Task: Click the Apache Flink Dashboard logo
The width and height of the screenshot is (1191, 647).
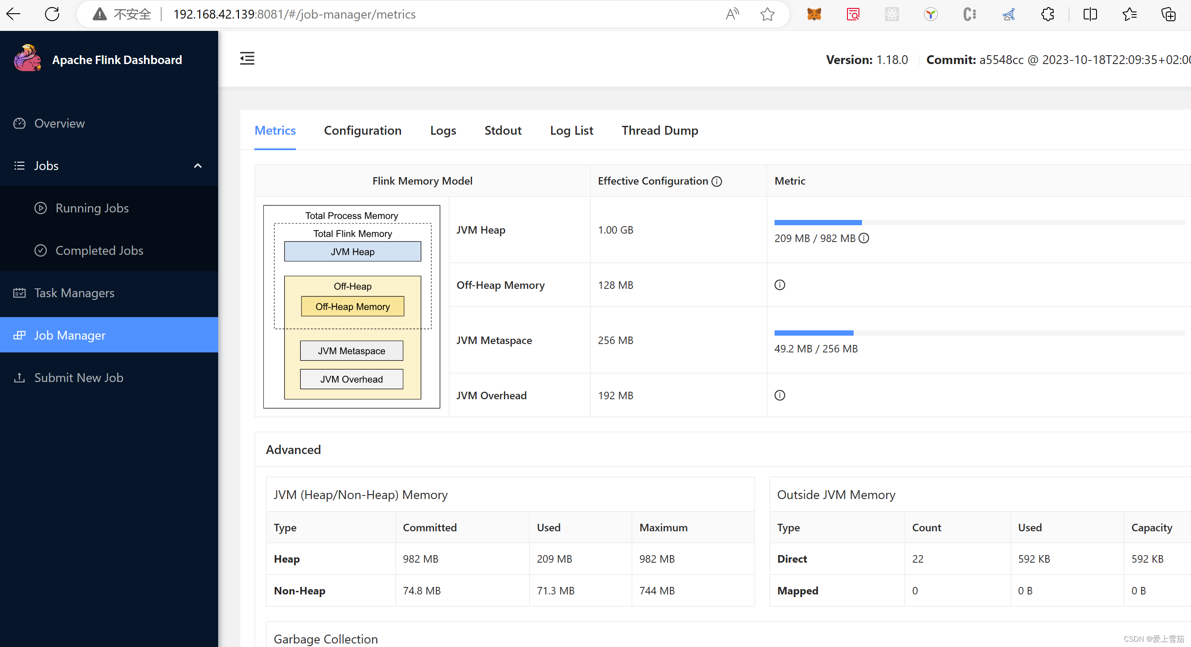Action: [x=27, y=58]
